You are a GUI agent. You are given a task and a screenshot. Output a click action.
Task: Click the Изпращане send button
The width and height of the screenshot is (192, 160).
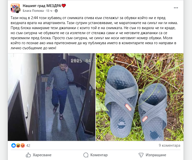(152, 155)
